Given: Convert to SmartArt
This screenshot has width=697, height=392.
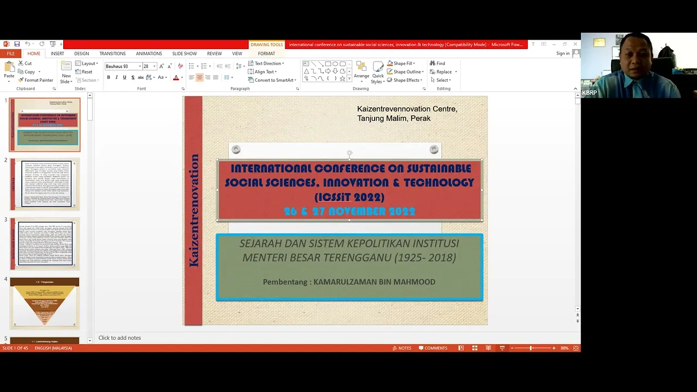Looking at the screenshot, I should click(271, 80).
